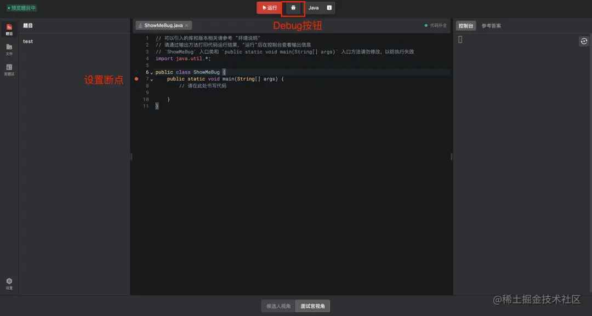Viewport: 592px width, 316px height.
Task: Click the '// 请在此处书写代码' comment line
Action: pyautogui.click(x=203, y=85)
